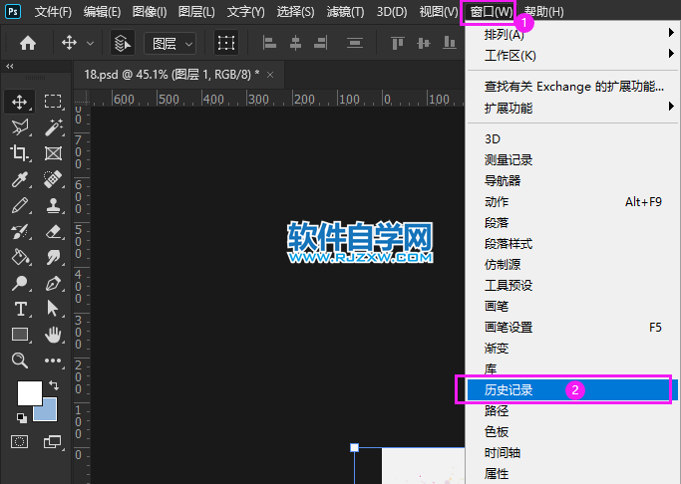
Task: Expand the 扩展功能 submenu
Action: tap(572, 108)
